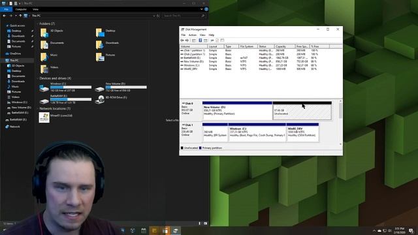418x235 pixels.
Task: Open the notification center icon in taskbar
Action: [411, 230]
